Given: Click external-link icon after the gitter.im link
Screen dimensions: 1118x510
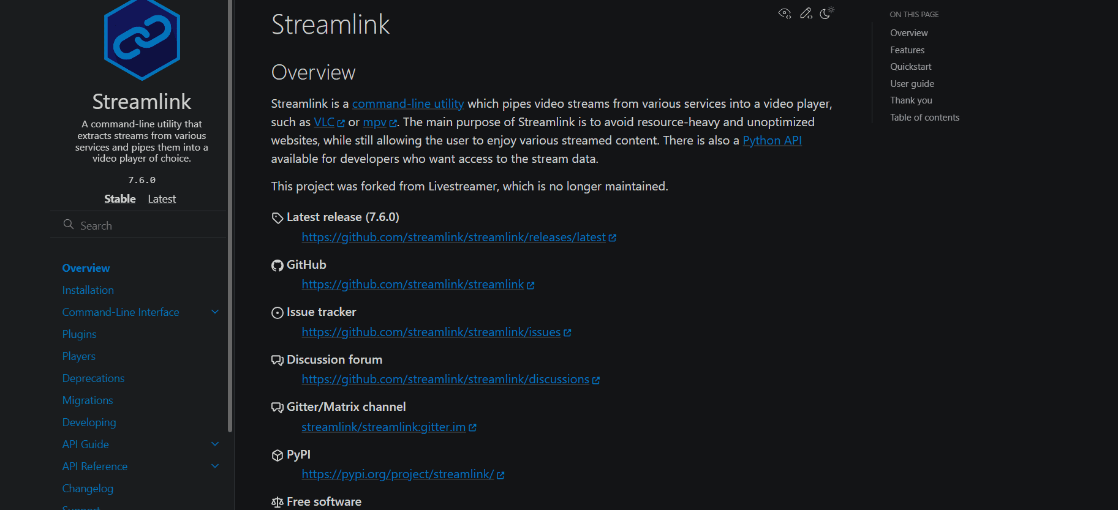Looking at the screenshot, I should click(472, 427).
